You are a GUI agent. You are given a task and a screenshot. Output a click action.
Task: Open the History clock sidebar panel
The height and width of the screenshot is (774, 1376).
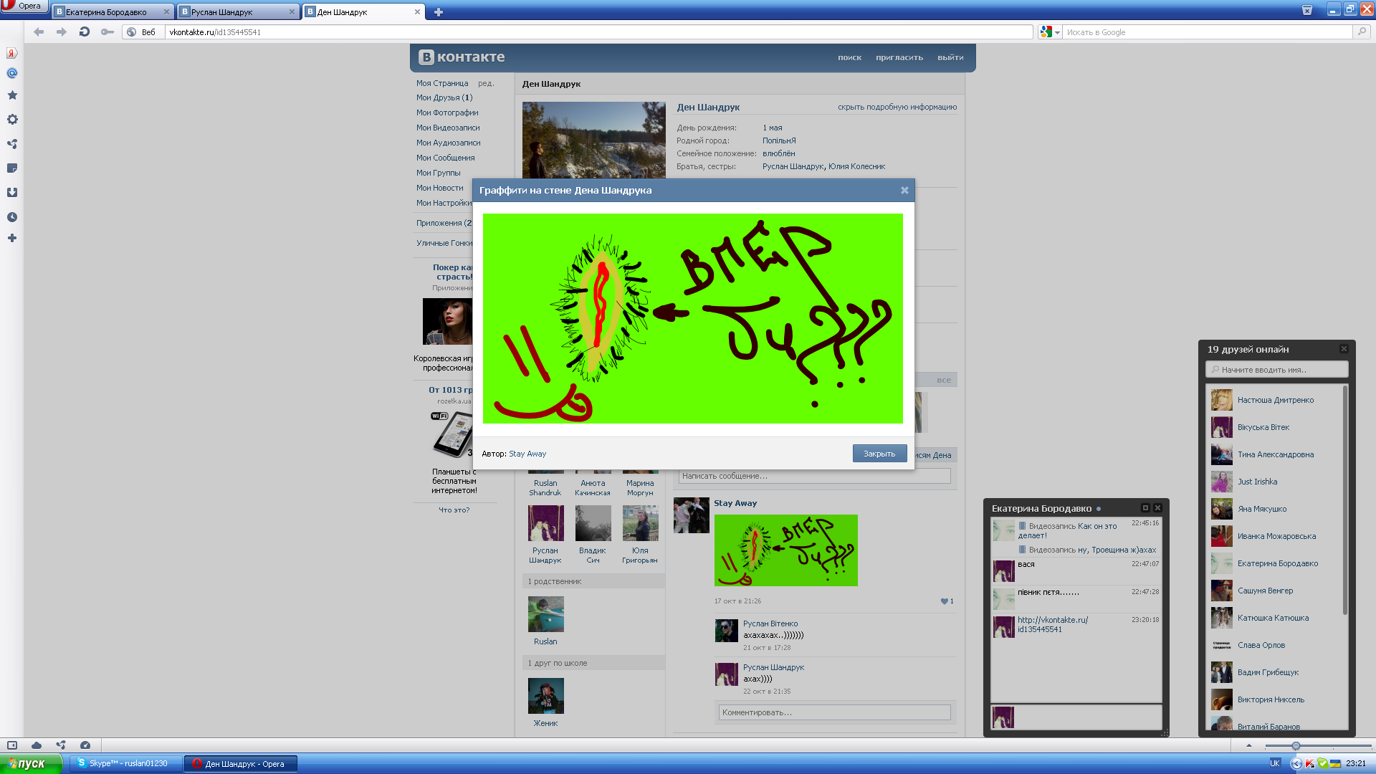tap(11, 217)
